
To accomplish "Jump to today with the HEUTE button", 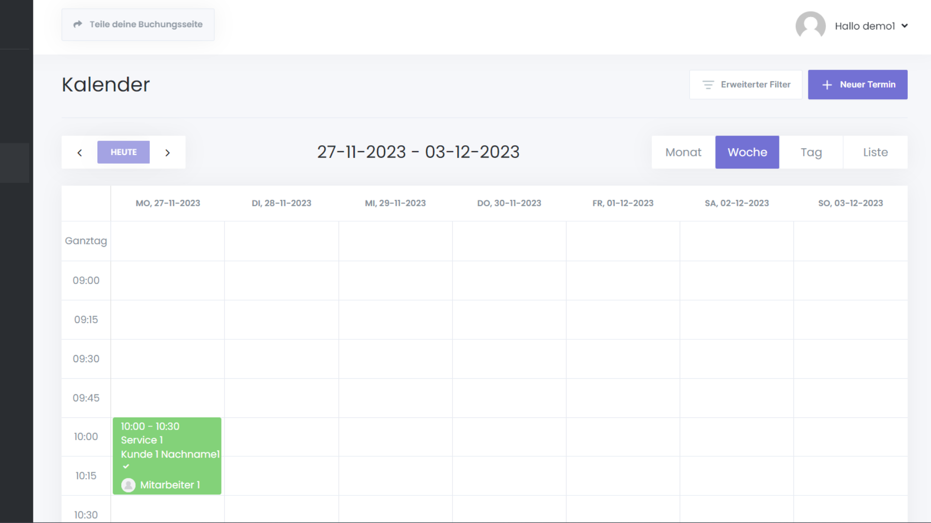I will (x=123, y=152).
